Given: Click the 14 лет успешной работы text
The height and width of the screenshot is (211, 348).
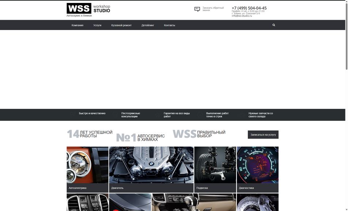Looking at the screenshot, I should [90, 134].
